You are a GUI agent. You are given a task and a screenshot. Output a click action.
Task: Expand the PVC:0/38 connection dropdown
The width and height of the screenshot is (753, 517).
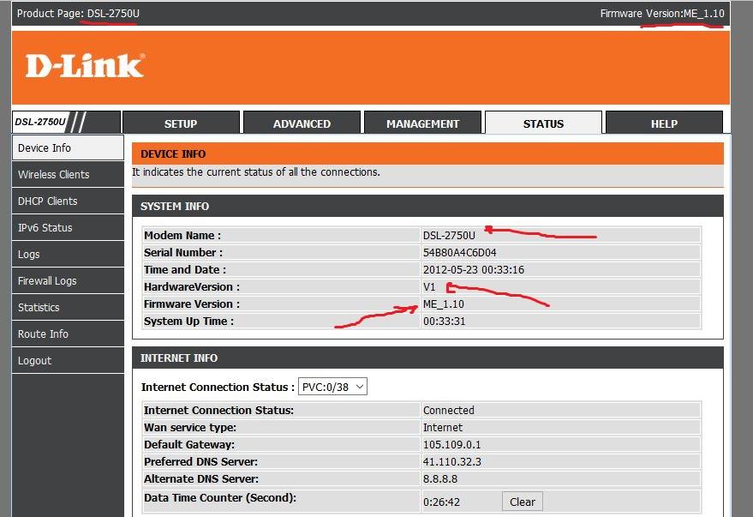tap(332, 387)
